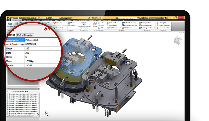Click the Anmelden sign-in button
209x121 pixels.
point(152,18)
